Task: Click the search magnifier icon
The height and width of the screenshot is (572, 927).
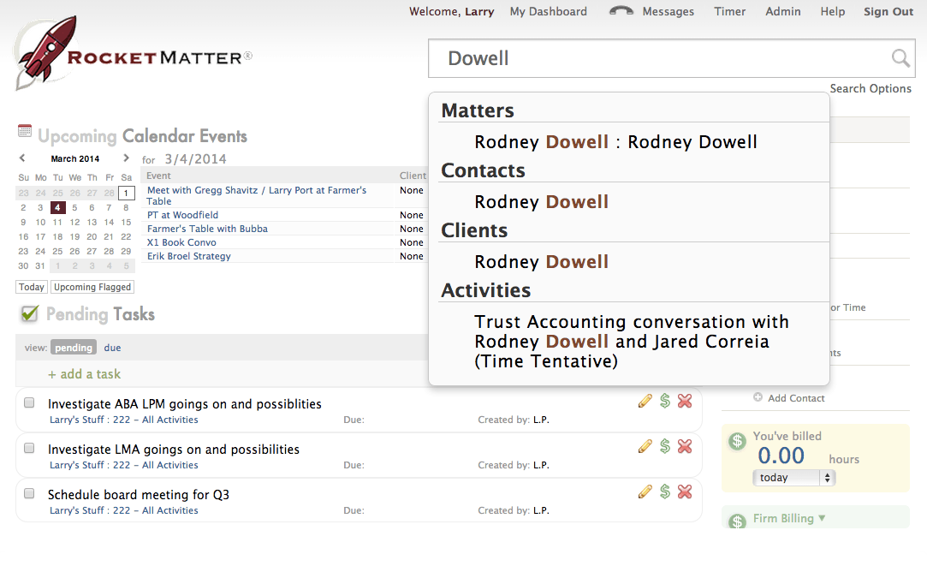Action: (900, 58)
